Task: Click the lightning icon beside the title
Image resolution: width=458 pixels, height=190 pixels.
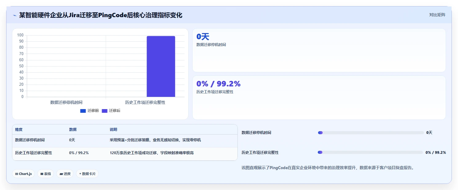Action: point(14,15)
